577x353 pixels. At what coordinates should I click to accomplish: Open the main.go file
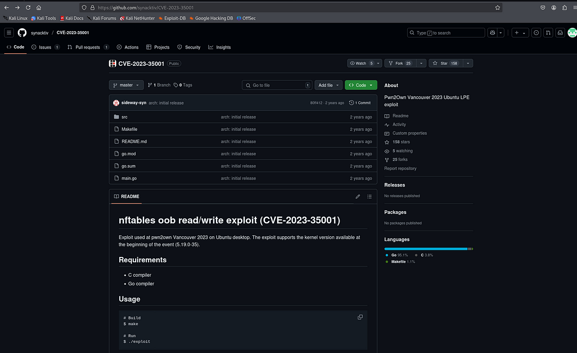click(x=129, y=178)
